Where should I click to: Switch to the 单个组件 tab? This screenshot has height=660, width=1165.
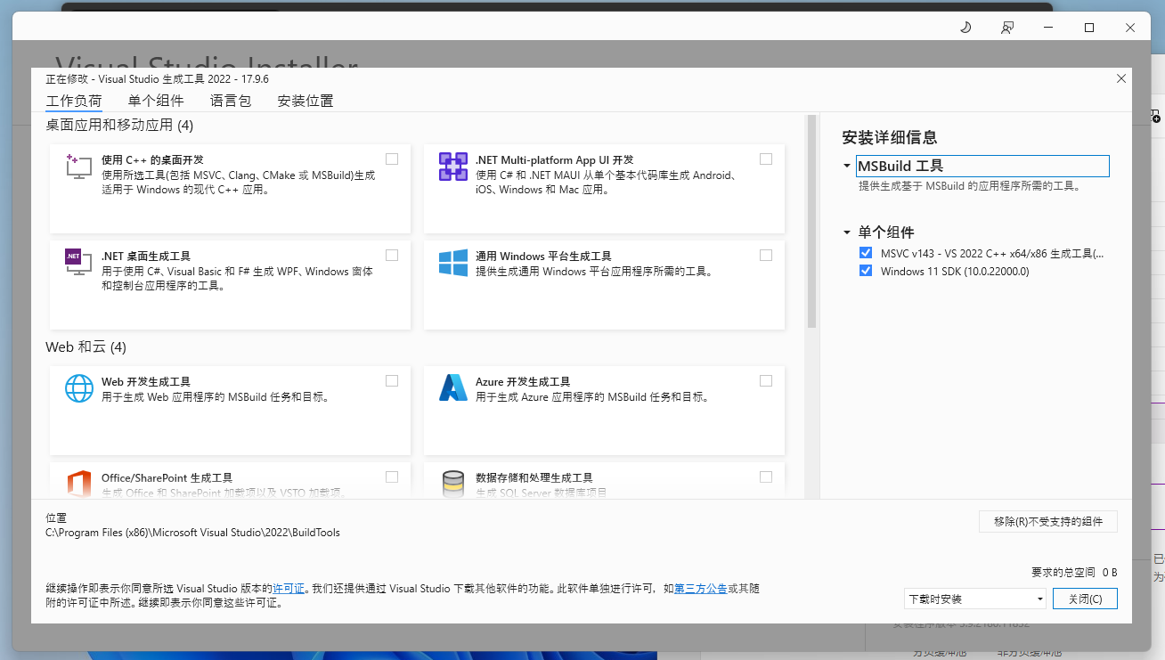point(156,101)
